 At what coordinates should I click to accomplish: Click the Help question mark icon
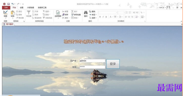point(169,4)
